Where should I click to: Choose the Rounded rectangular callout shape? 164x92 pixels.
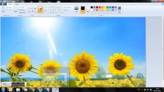pos(55,12)
